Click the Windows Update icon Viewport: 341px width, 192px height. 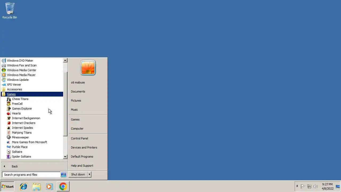click(4, 80)
